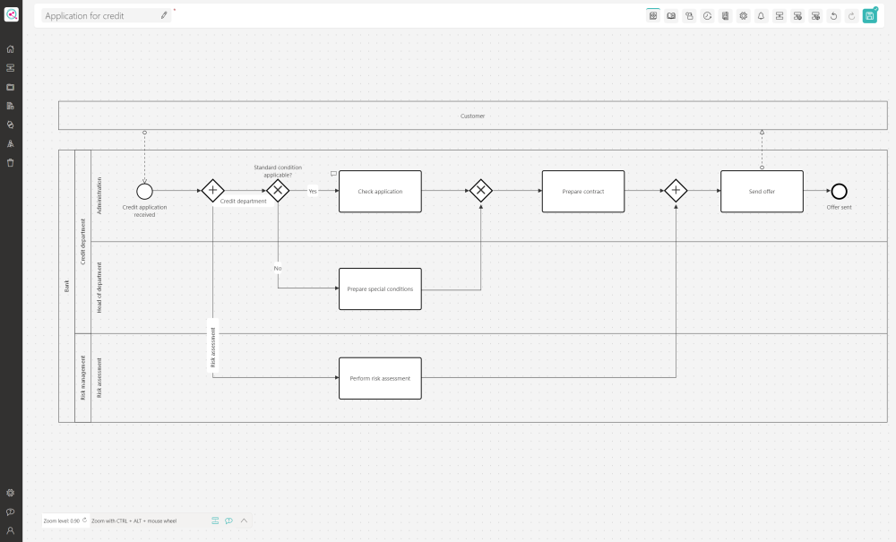Screen dimensions: 896x542
Task: Click the 'Zoom level: 0.90' text
Action: pos(62,520)
